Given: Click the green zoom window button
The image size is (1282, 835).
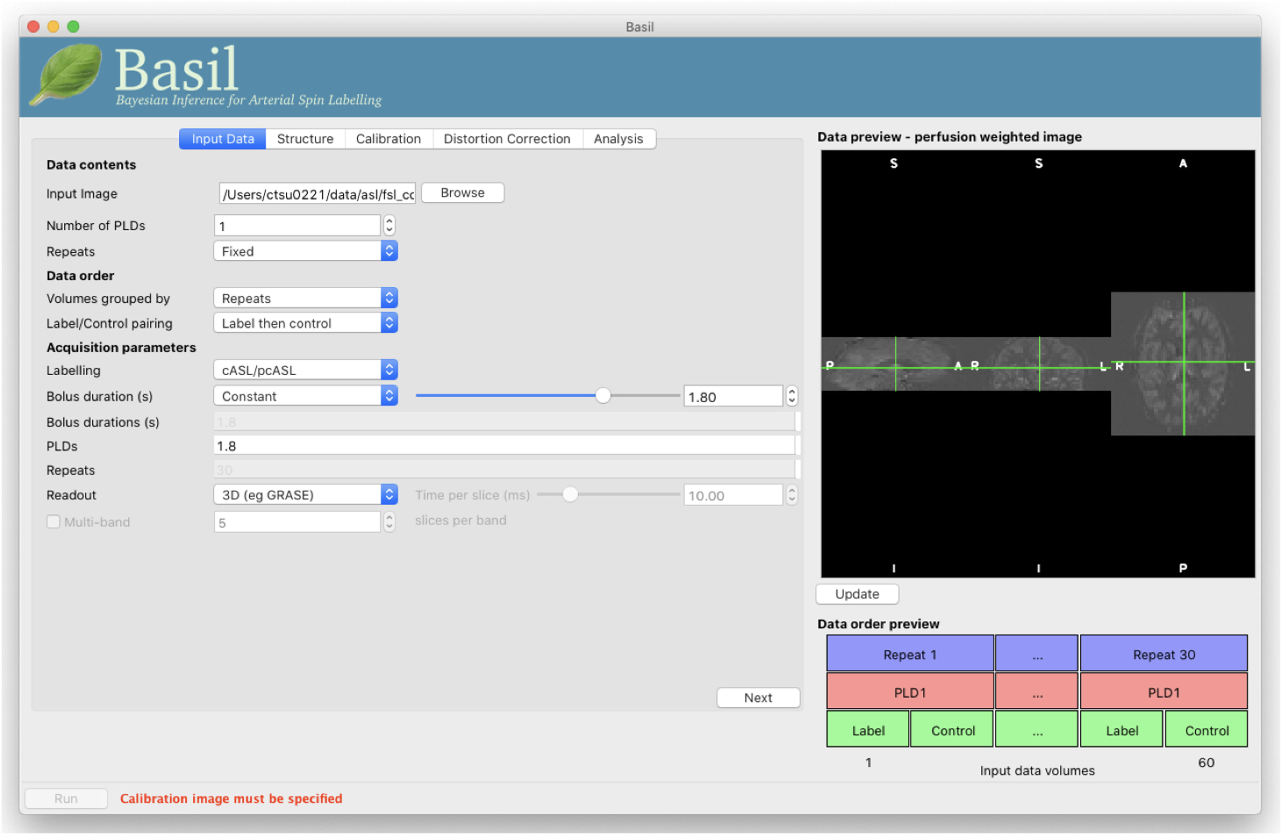Looking at the screenshot, I should 73,26.
